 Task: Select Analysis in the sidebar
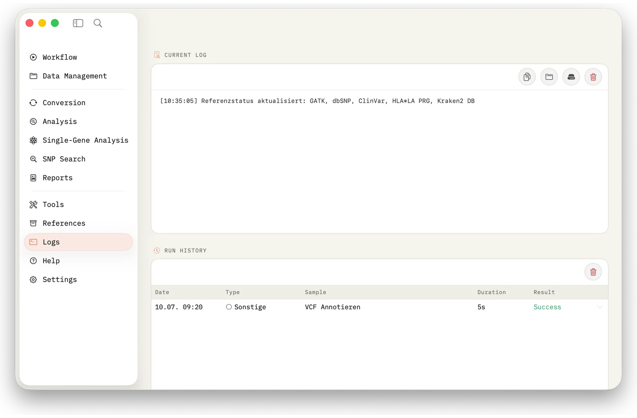coord(78,121)
